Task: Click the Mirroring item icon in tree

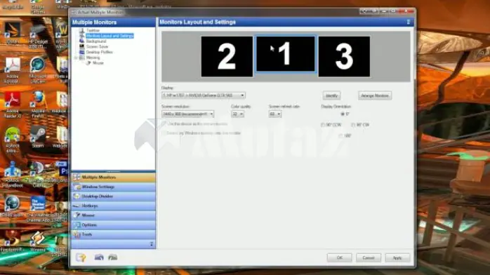Action: pyautogui.click(x=82, y=58)
